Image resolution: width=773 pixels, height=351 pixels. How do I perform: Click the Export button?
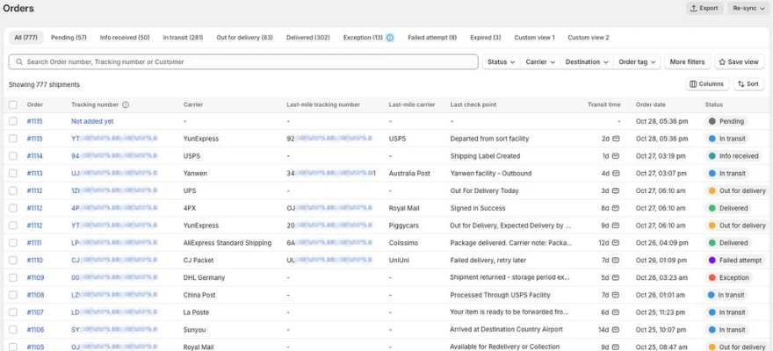point(704,9)
